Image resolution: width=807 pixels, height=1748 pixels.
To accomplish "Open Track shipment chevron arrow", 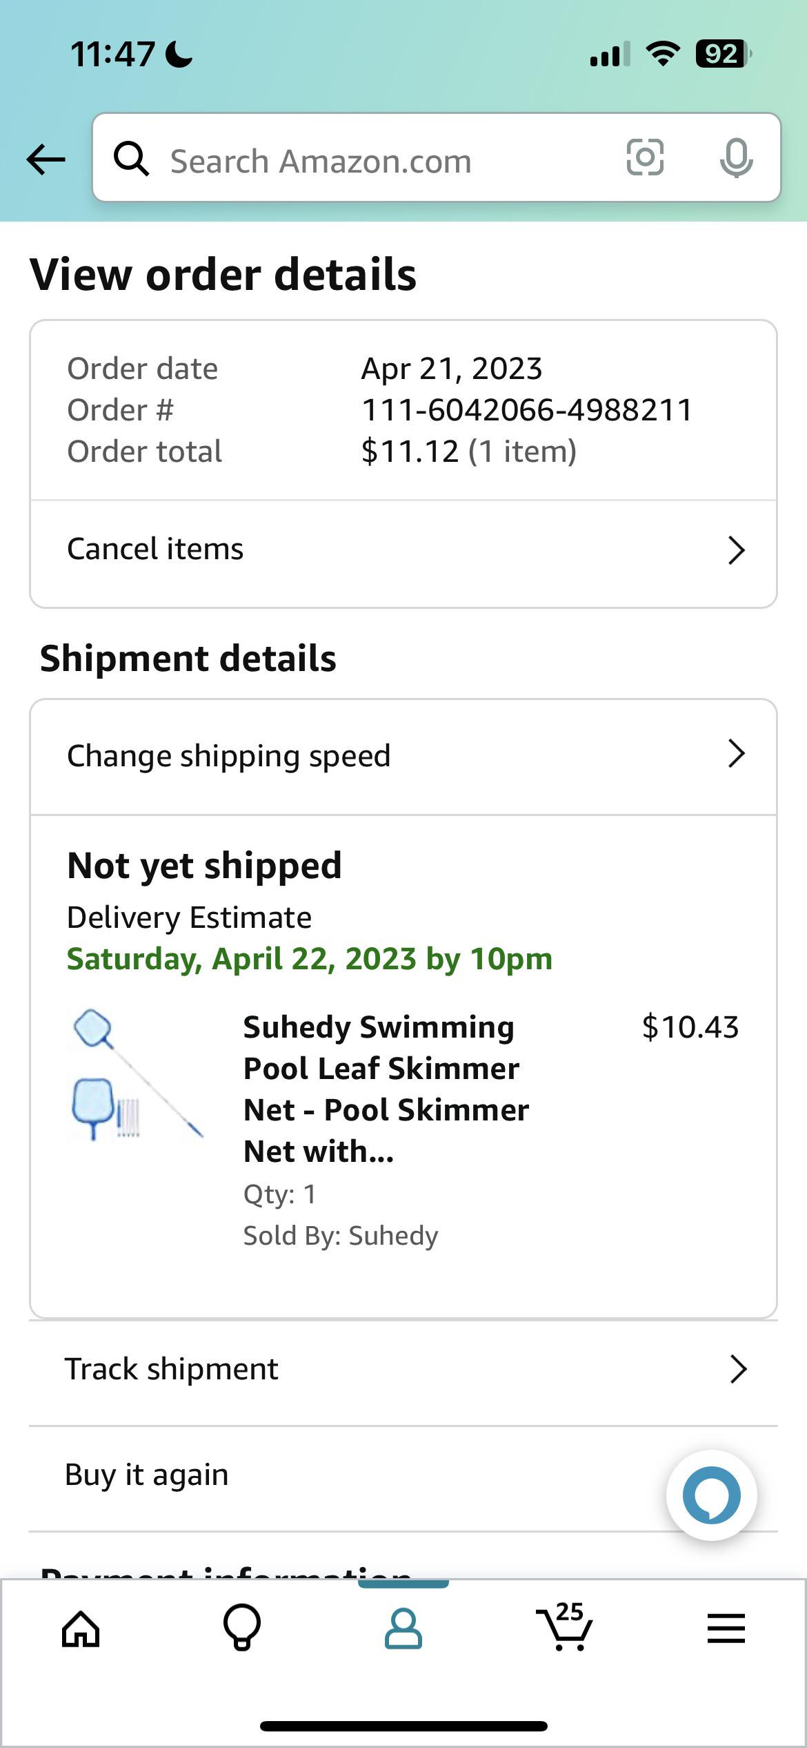I will pyautogui.click(x=738, y=1370).
